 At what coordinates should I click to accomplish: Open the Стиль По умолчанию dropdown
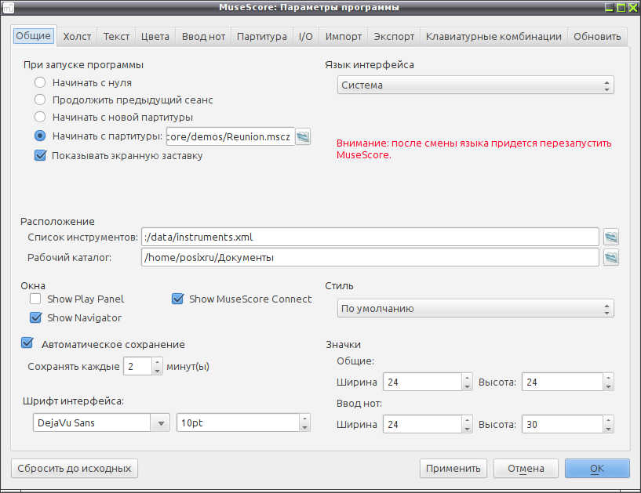(x=475, y=308)
